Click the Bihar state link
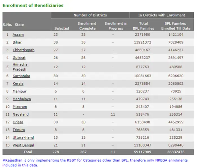 tap(17, 42)
